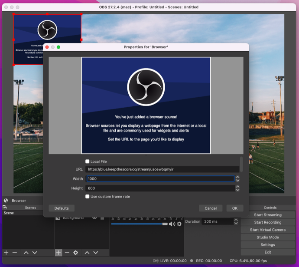Click the Exit button

pos(268,252)
